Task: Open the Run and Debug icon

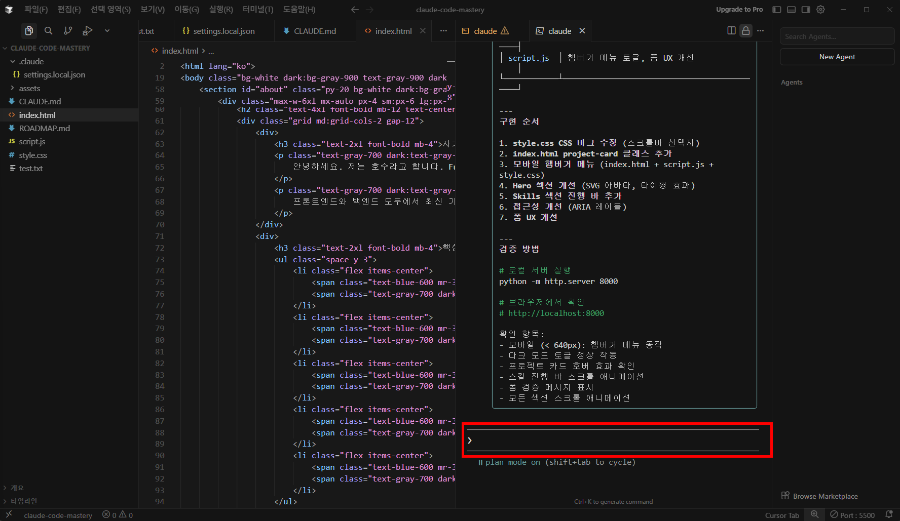Action: click(88, 31)
